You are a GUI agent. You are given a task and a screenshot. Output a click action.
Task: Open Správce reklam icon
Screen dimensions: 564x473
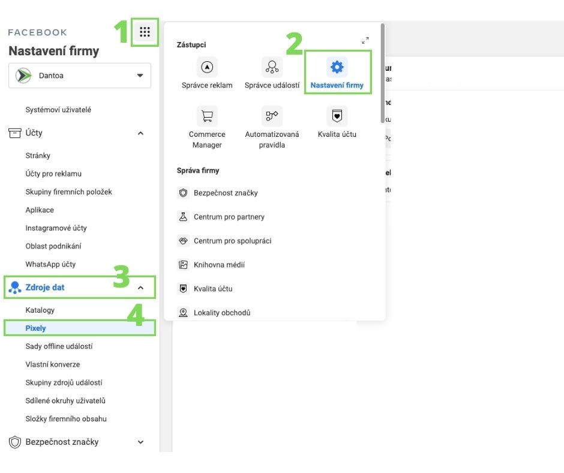[207, 67]
